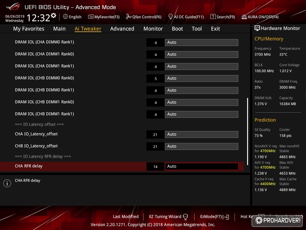Click CHB IO_Latency_offset Auto field
Viewport: 306px width, 230px height.
tap(202, 146)
